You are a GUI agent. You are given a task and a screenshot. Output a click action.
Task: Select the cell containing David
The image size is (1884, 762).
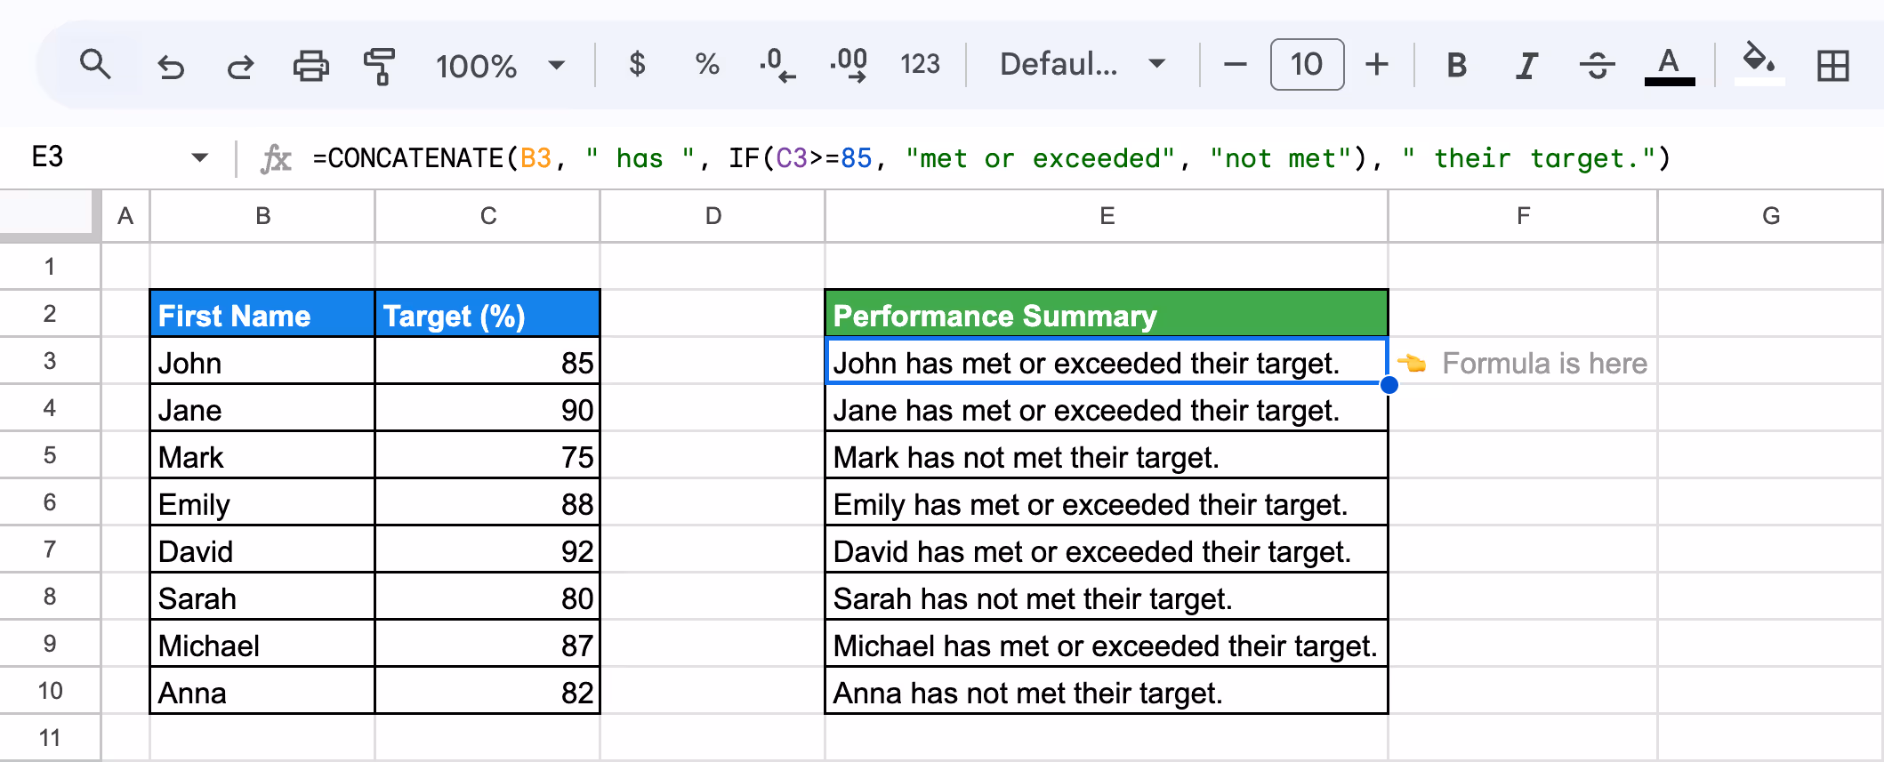262,549
